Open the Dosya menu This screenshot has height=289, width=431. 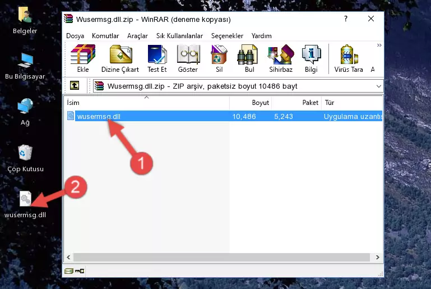(x=75, y=36)
